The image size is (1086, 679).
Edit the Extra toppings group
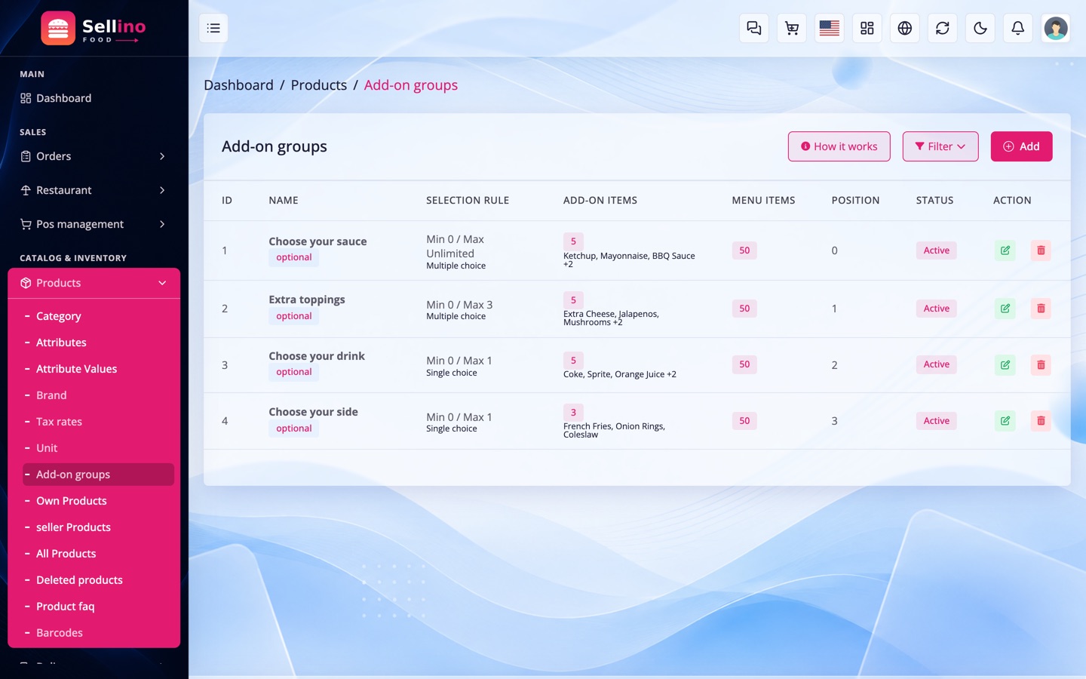tap(1005, 309)
